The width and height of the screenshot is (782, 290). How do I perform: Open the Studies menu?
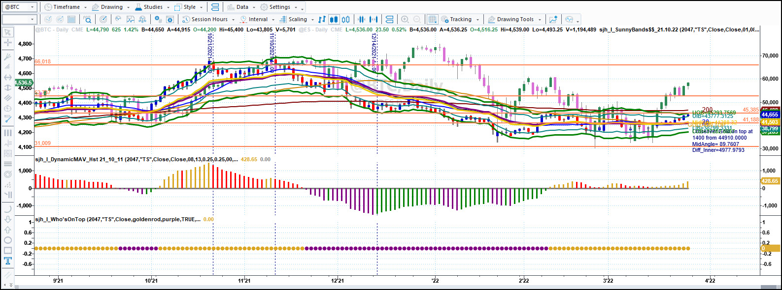[148, 7]
